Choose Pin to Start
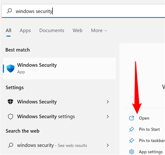Viewport: 165px width, 155px height. (x=149, y=129)
